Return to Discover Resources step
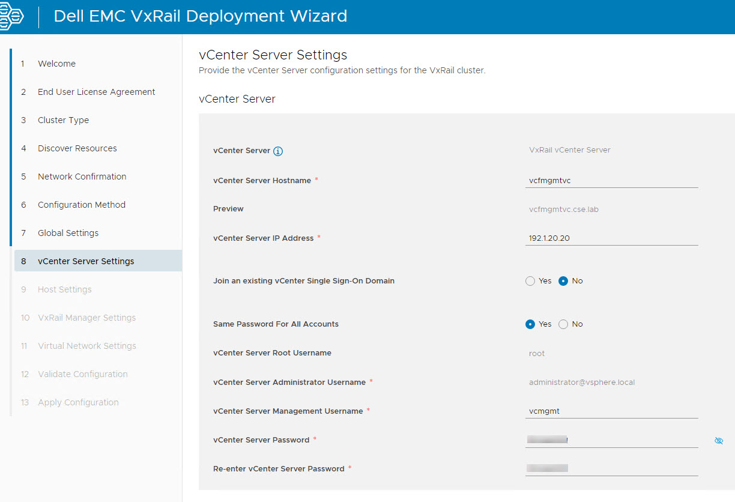The height and width of the screenshot is (502, 735). pyautogui.click(x=77, y=148)
